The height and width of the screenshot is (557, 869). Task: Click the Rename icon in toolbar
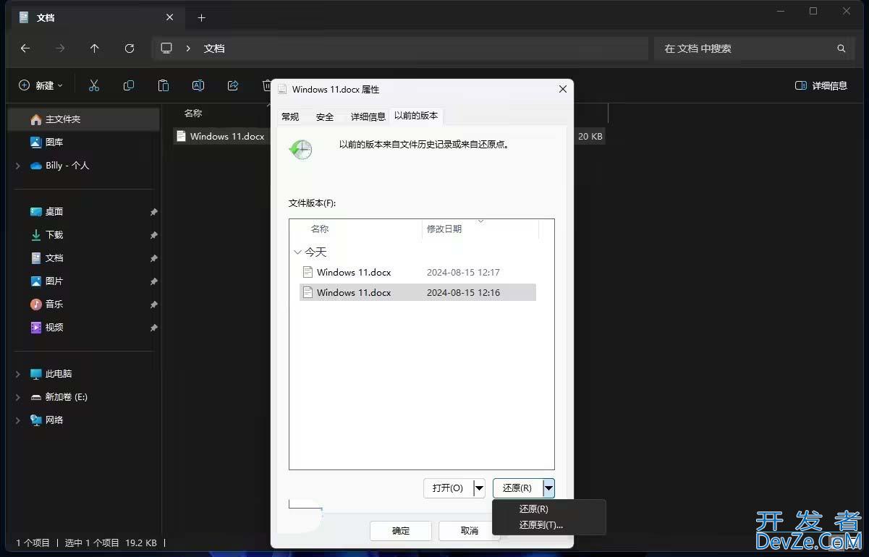click(x=198, y=85)
